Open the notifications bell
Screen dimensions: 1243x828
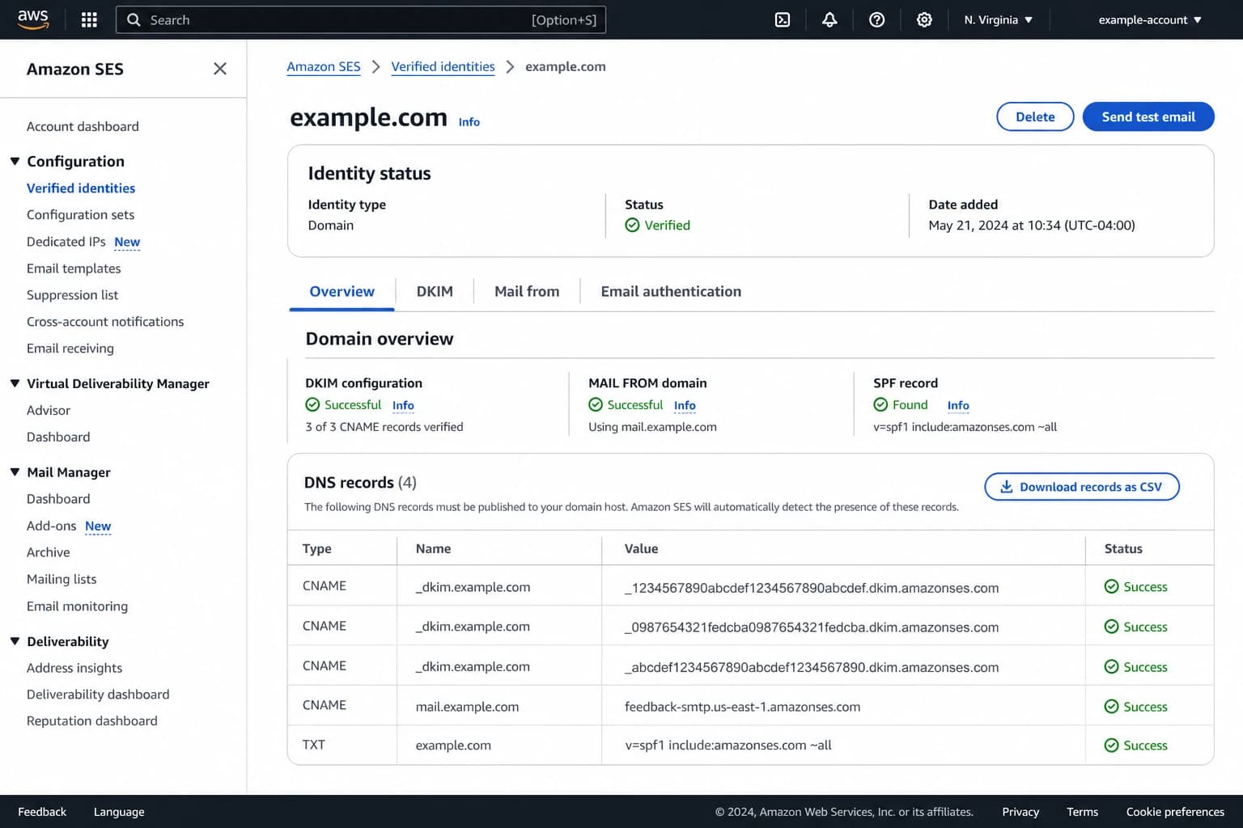pyautogui.click(x=829, y=19)
